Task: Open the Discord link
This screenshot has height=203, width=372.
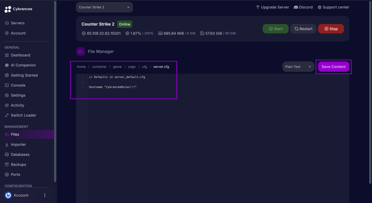Action: pos(303,7)
